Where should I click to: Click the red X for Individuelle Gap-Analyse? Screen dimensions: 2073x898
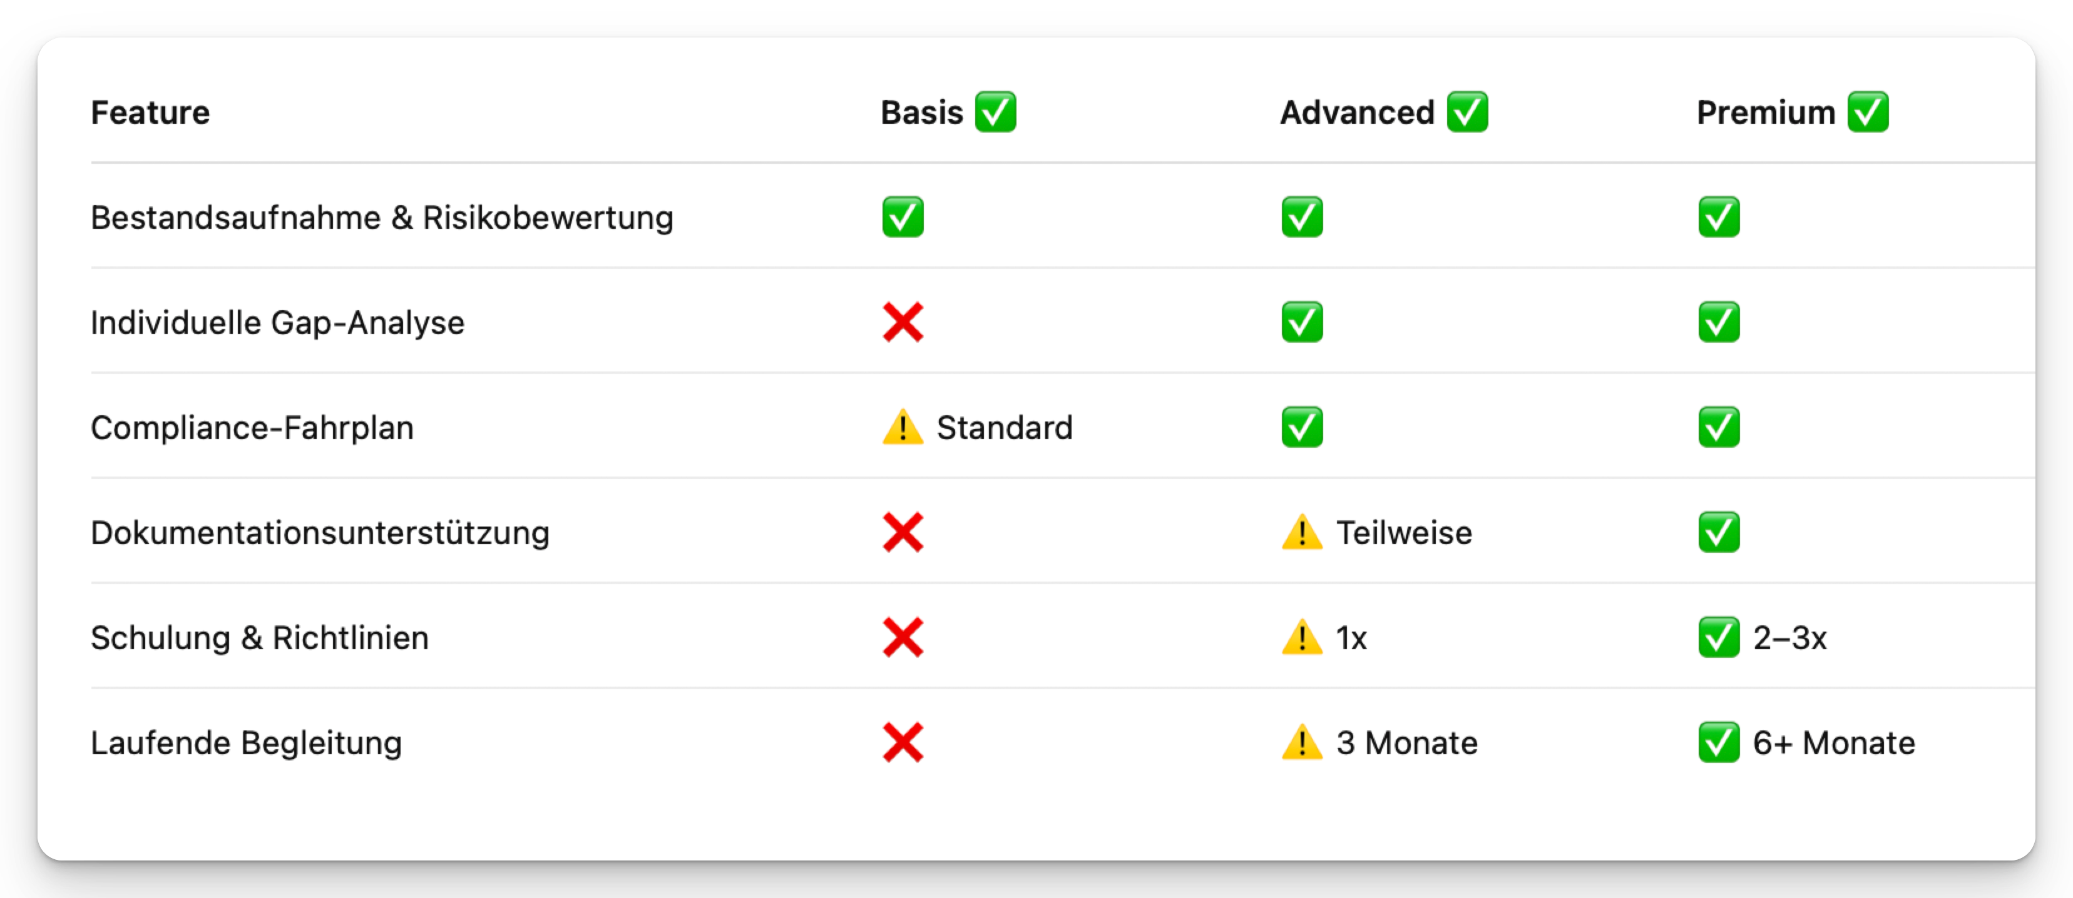(902, 323)
